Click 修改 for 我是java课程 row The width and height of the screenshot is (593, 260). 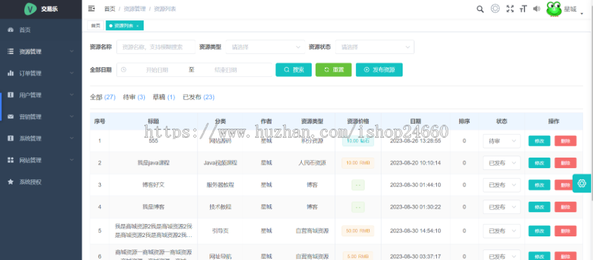pyautogui.click(x=539, y=163)
